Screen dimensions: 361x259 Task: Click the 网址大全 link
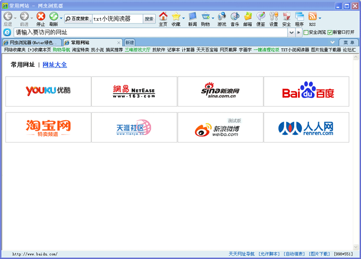55,64
